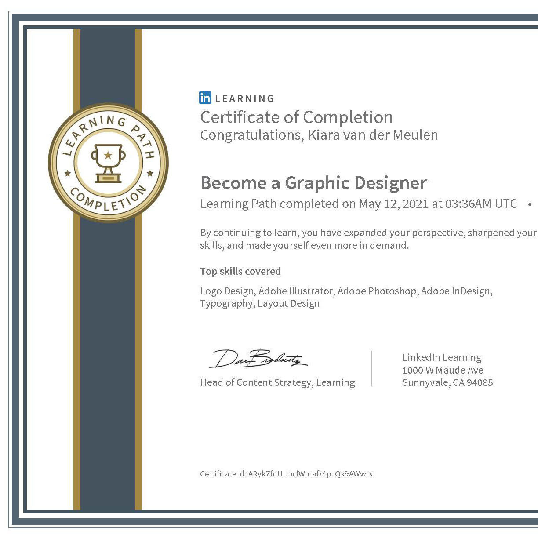The height and width of the screenshot is (538, 538).
Task: Click the "1000 W Maude Ave" line
Action: pos(443,370)
